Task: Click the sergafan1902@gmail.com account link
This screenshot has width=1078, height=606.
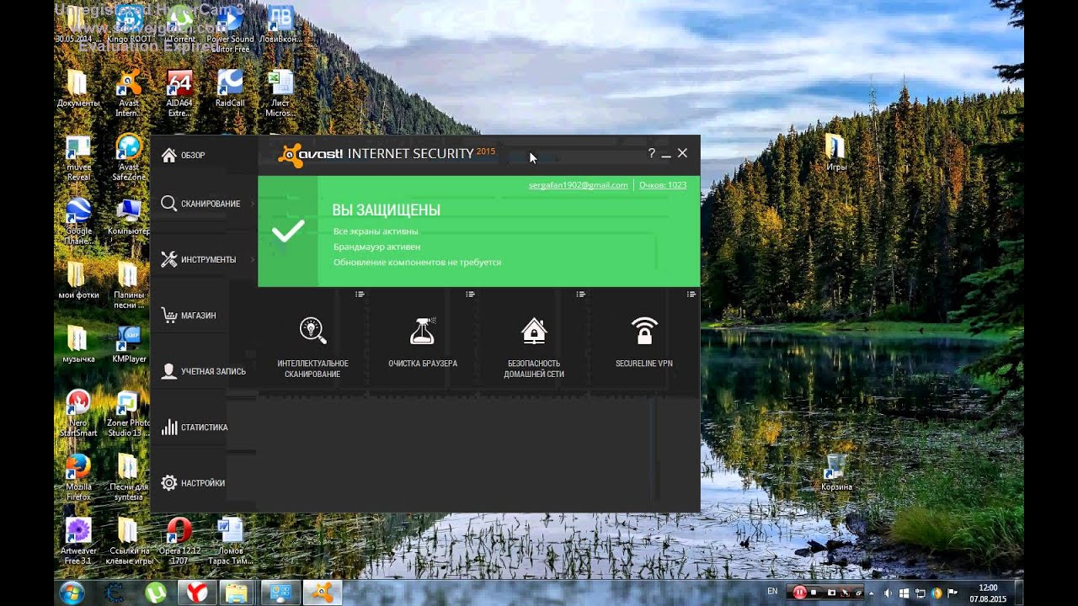Action: click(578, 184)
